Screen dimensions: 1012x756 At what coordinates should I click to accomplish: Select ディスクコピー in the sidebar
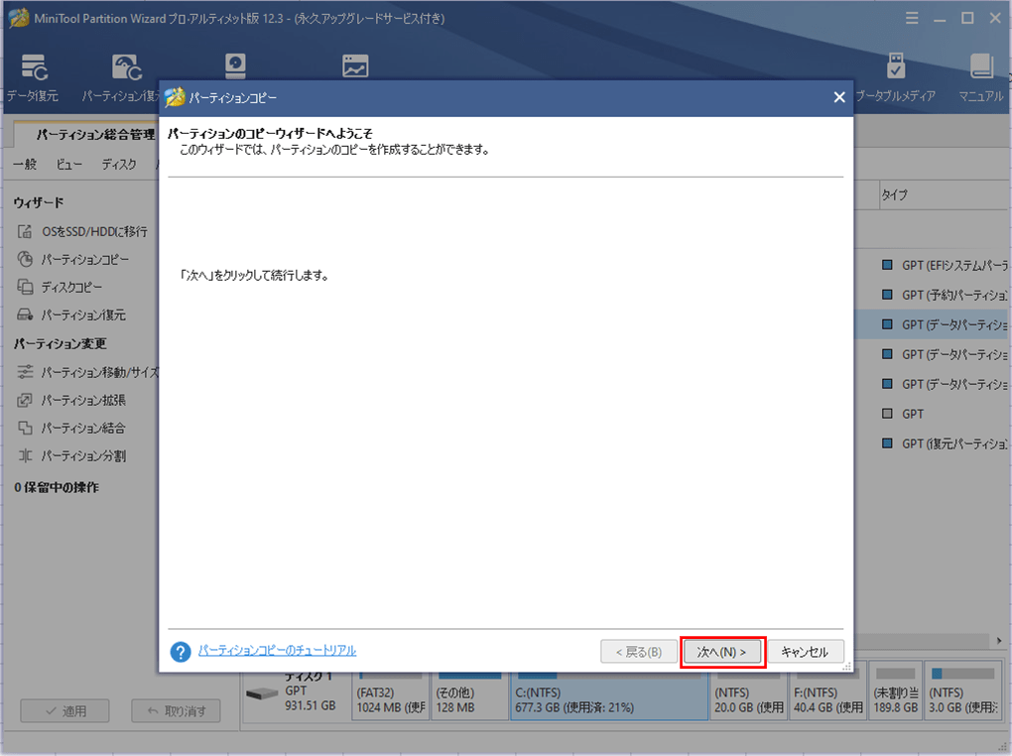(x=60, y=287)
